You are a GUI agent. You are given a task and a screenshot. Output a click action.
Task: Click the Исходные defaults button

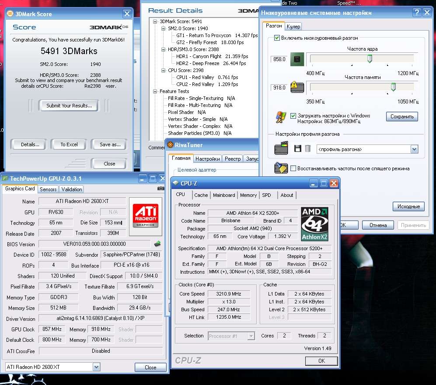(x=408, y=206)
